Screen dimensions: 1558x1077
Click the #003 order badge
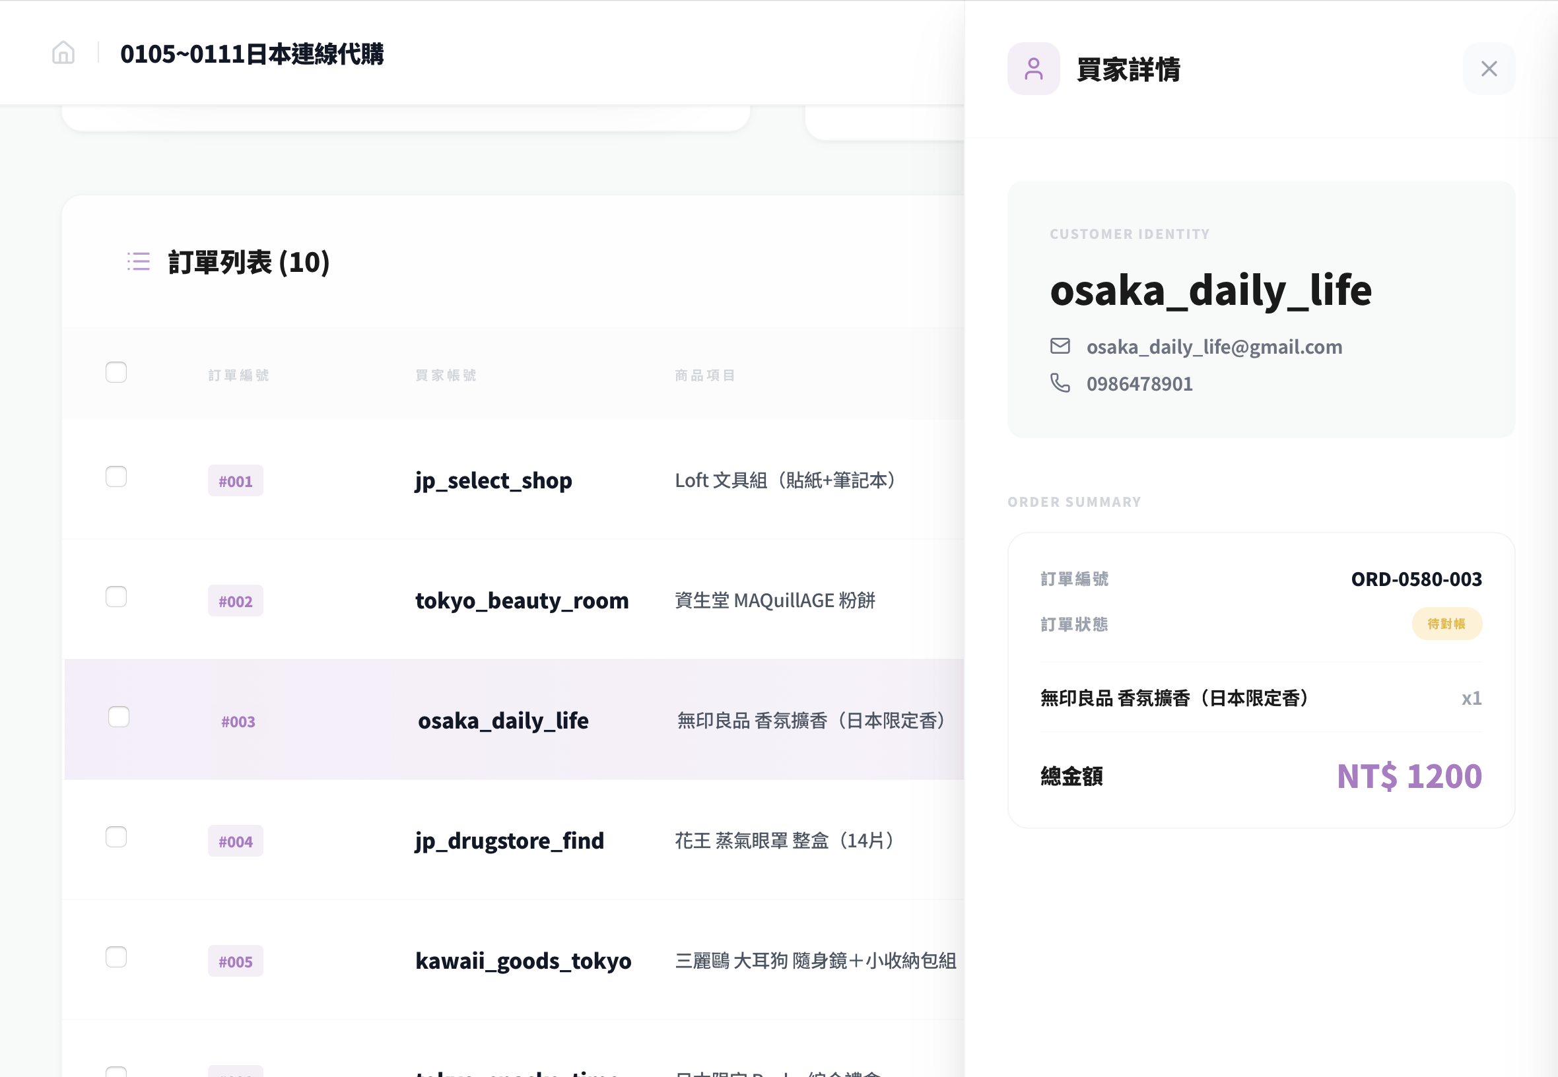pos(238,721)
